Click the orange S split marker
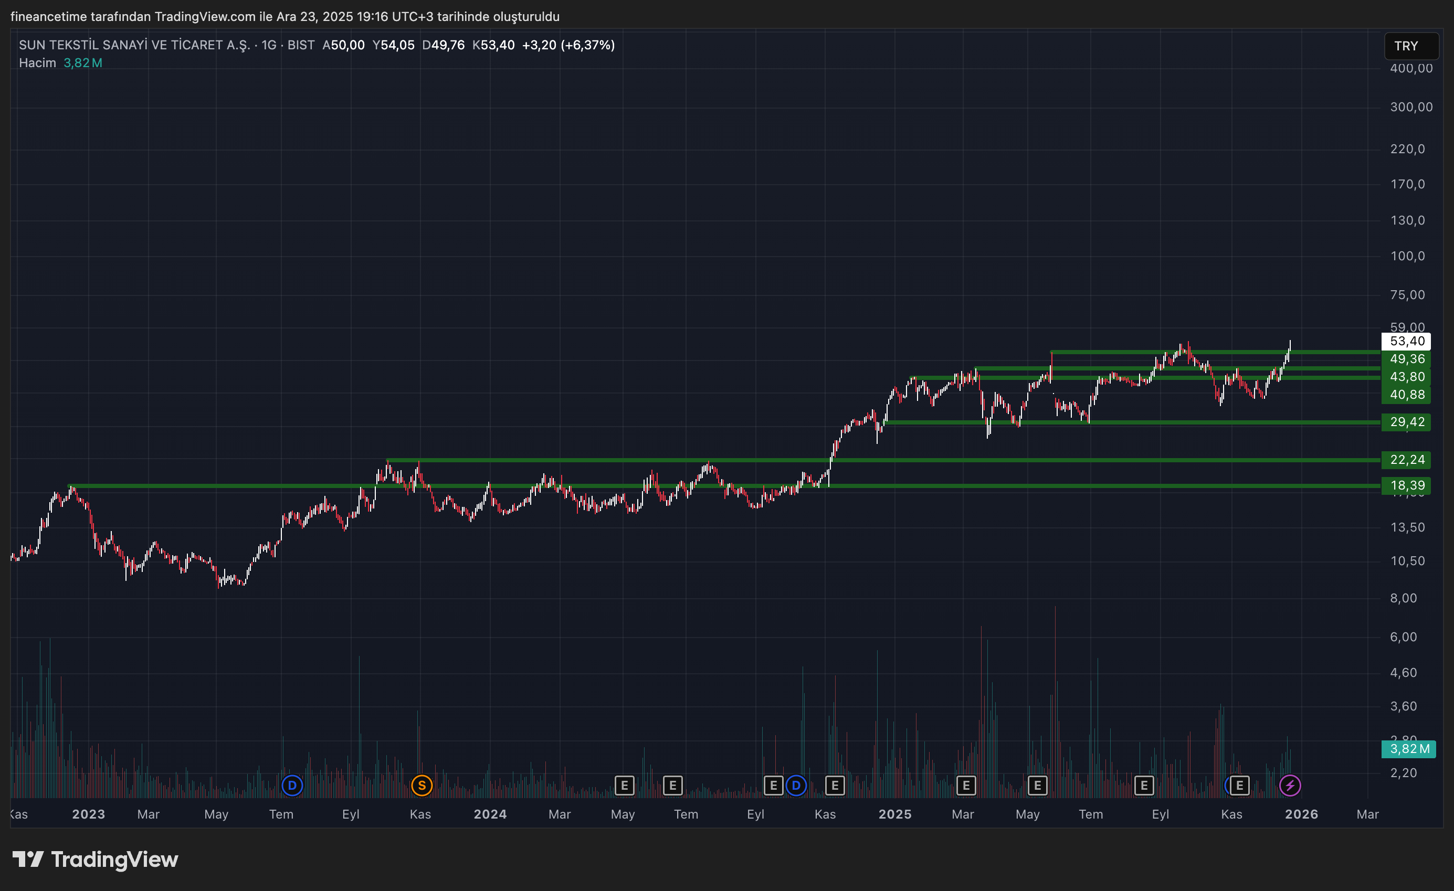Screen dimensions: 1454x891 (422, 786)
